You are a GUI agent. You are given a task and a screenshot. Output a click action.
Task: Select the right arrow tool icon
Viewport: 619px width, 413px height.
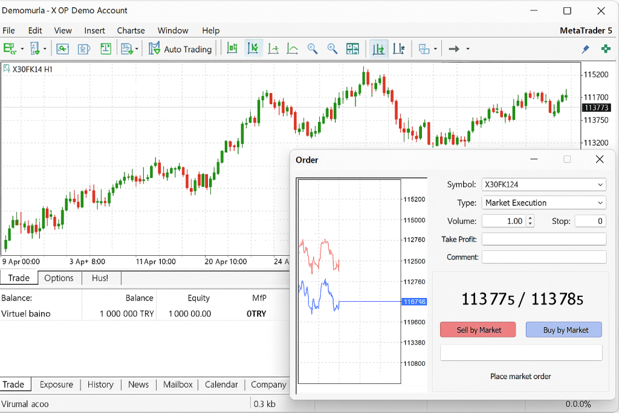tap(454, 49)
